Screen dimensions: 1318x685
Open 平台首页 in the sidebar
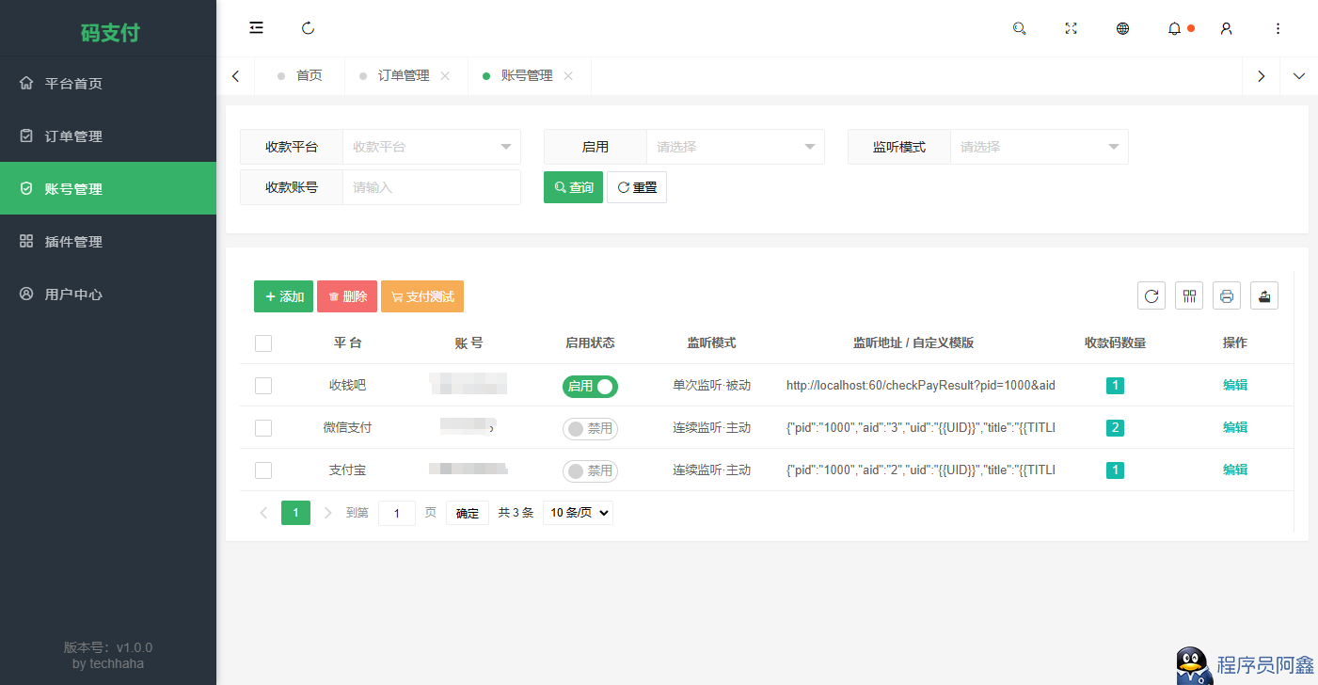tap(108, 83)
